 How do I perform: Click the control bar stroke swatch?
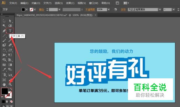point(32,10)
